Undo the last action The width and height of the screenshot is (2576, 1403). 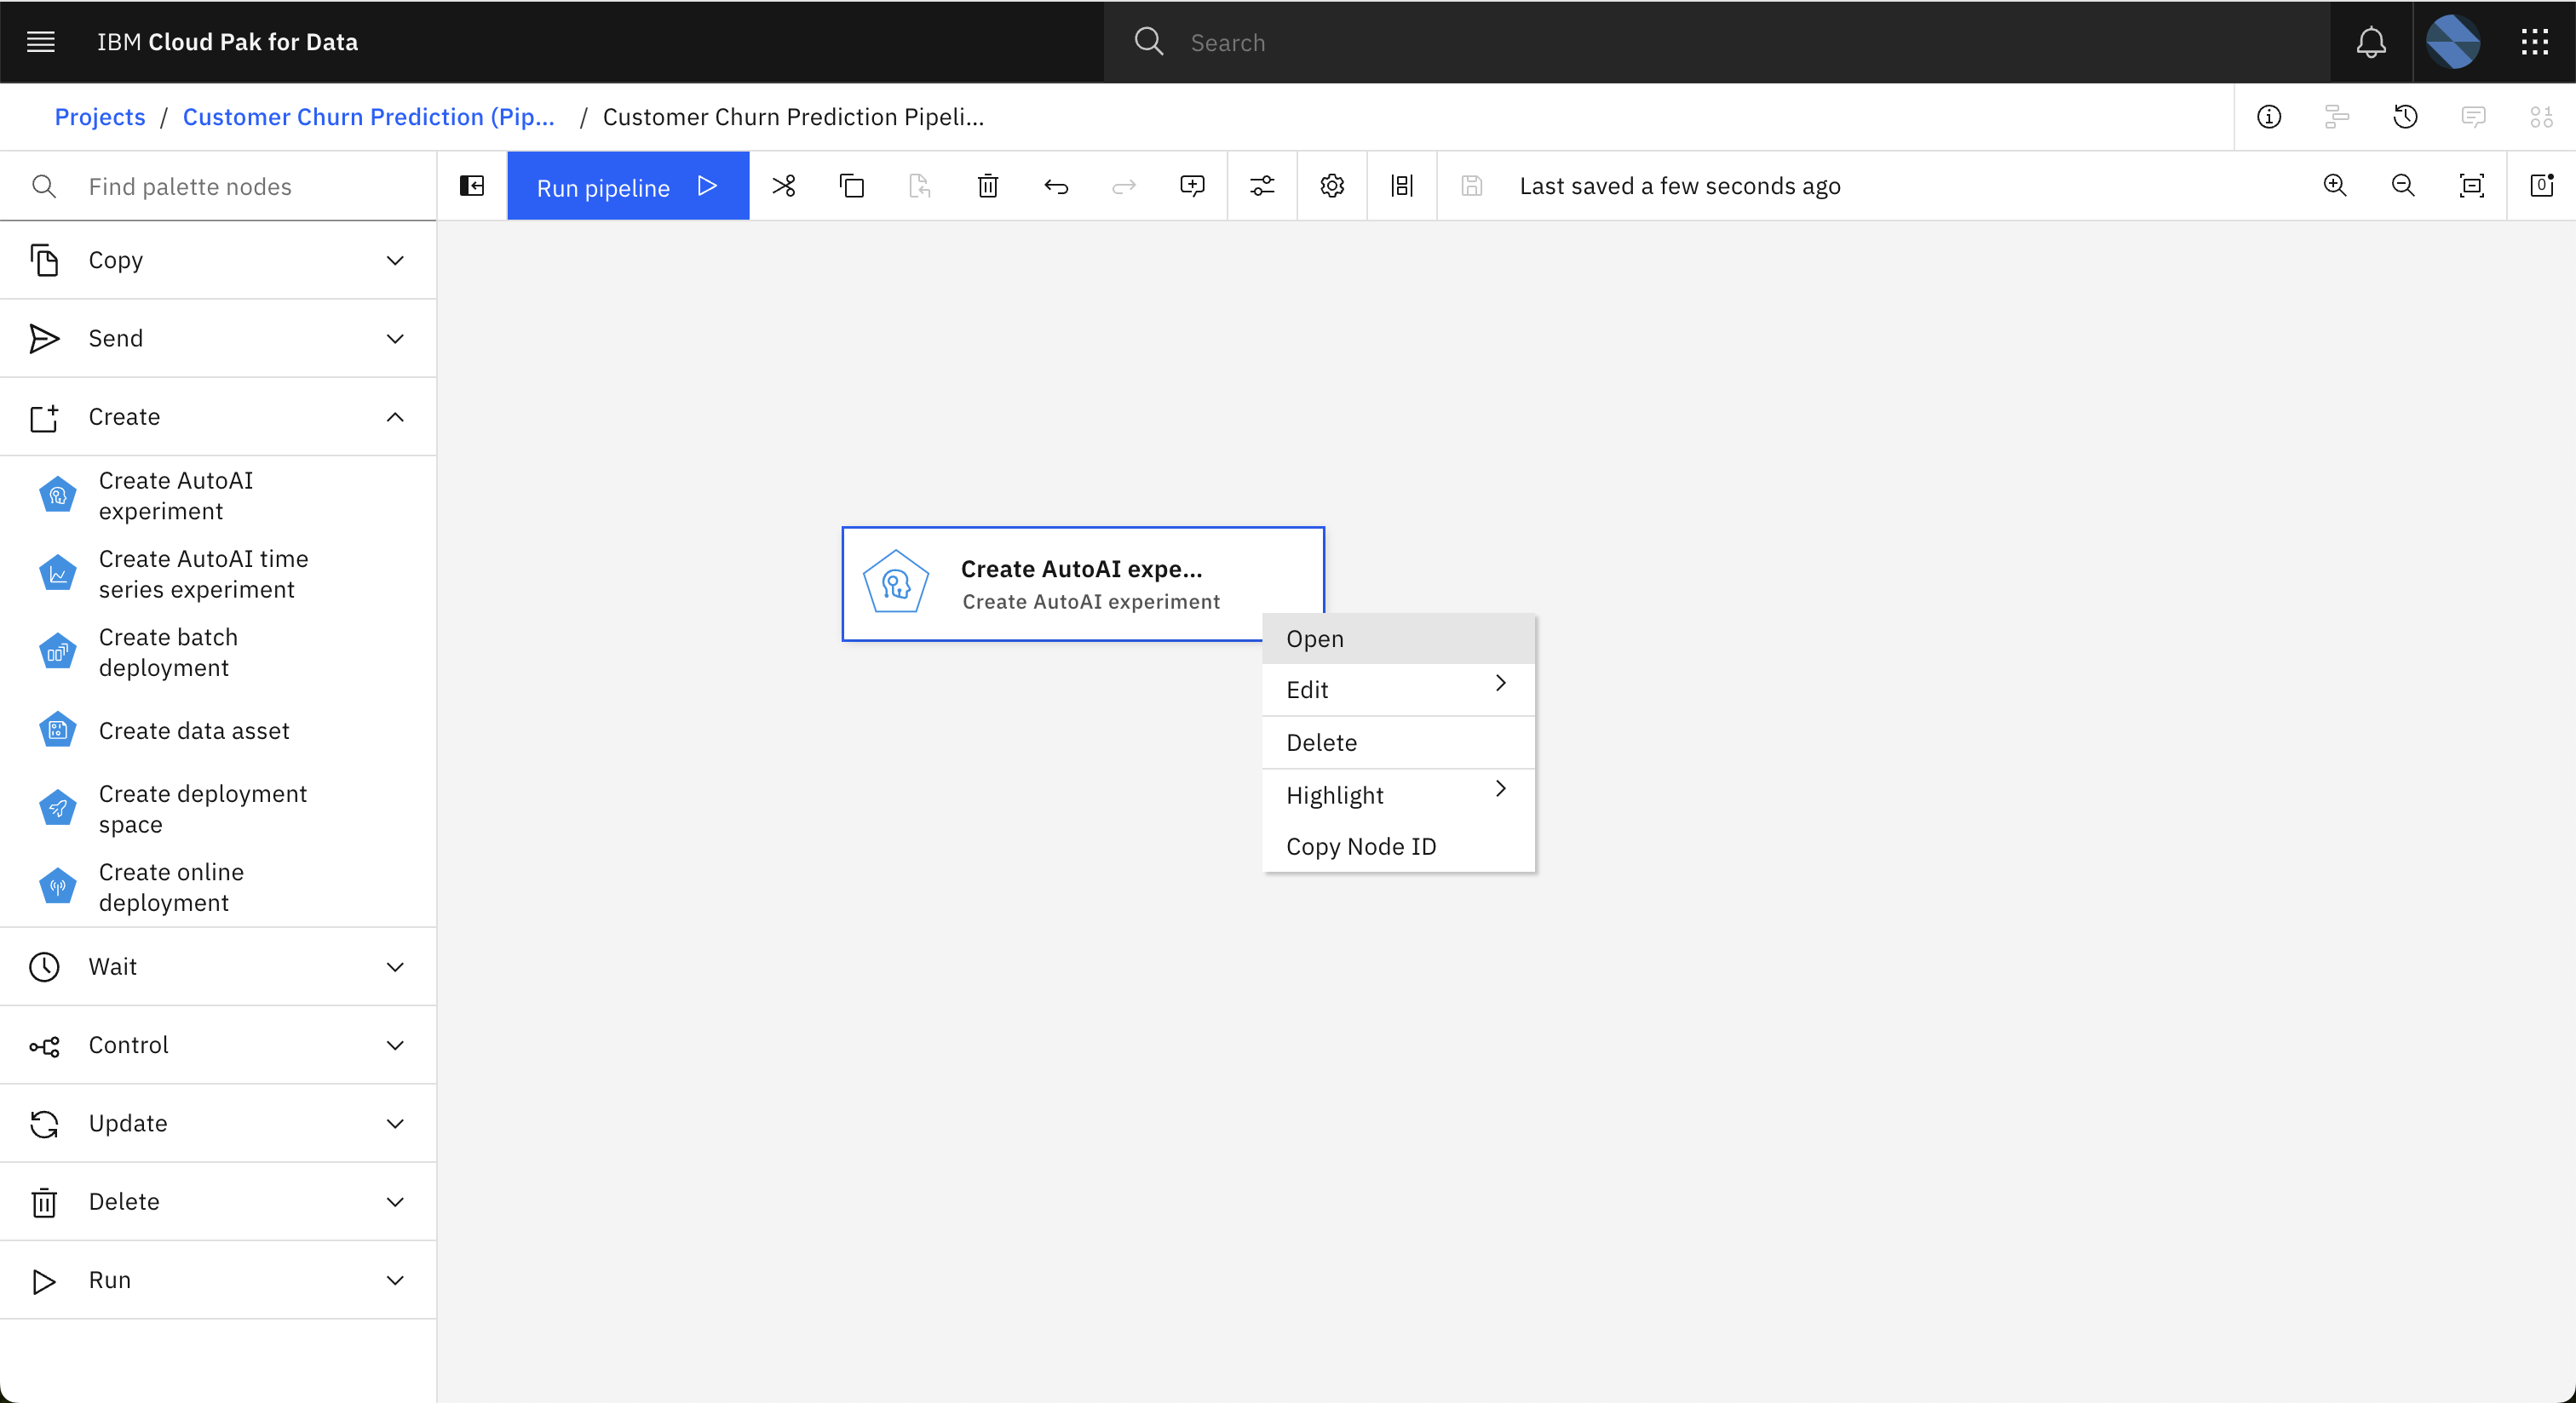point(1056,186)
